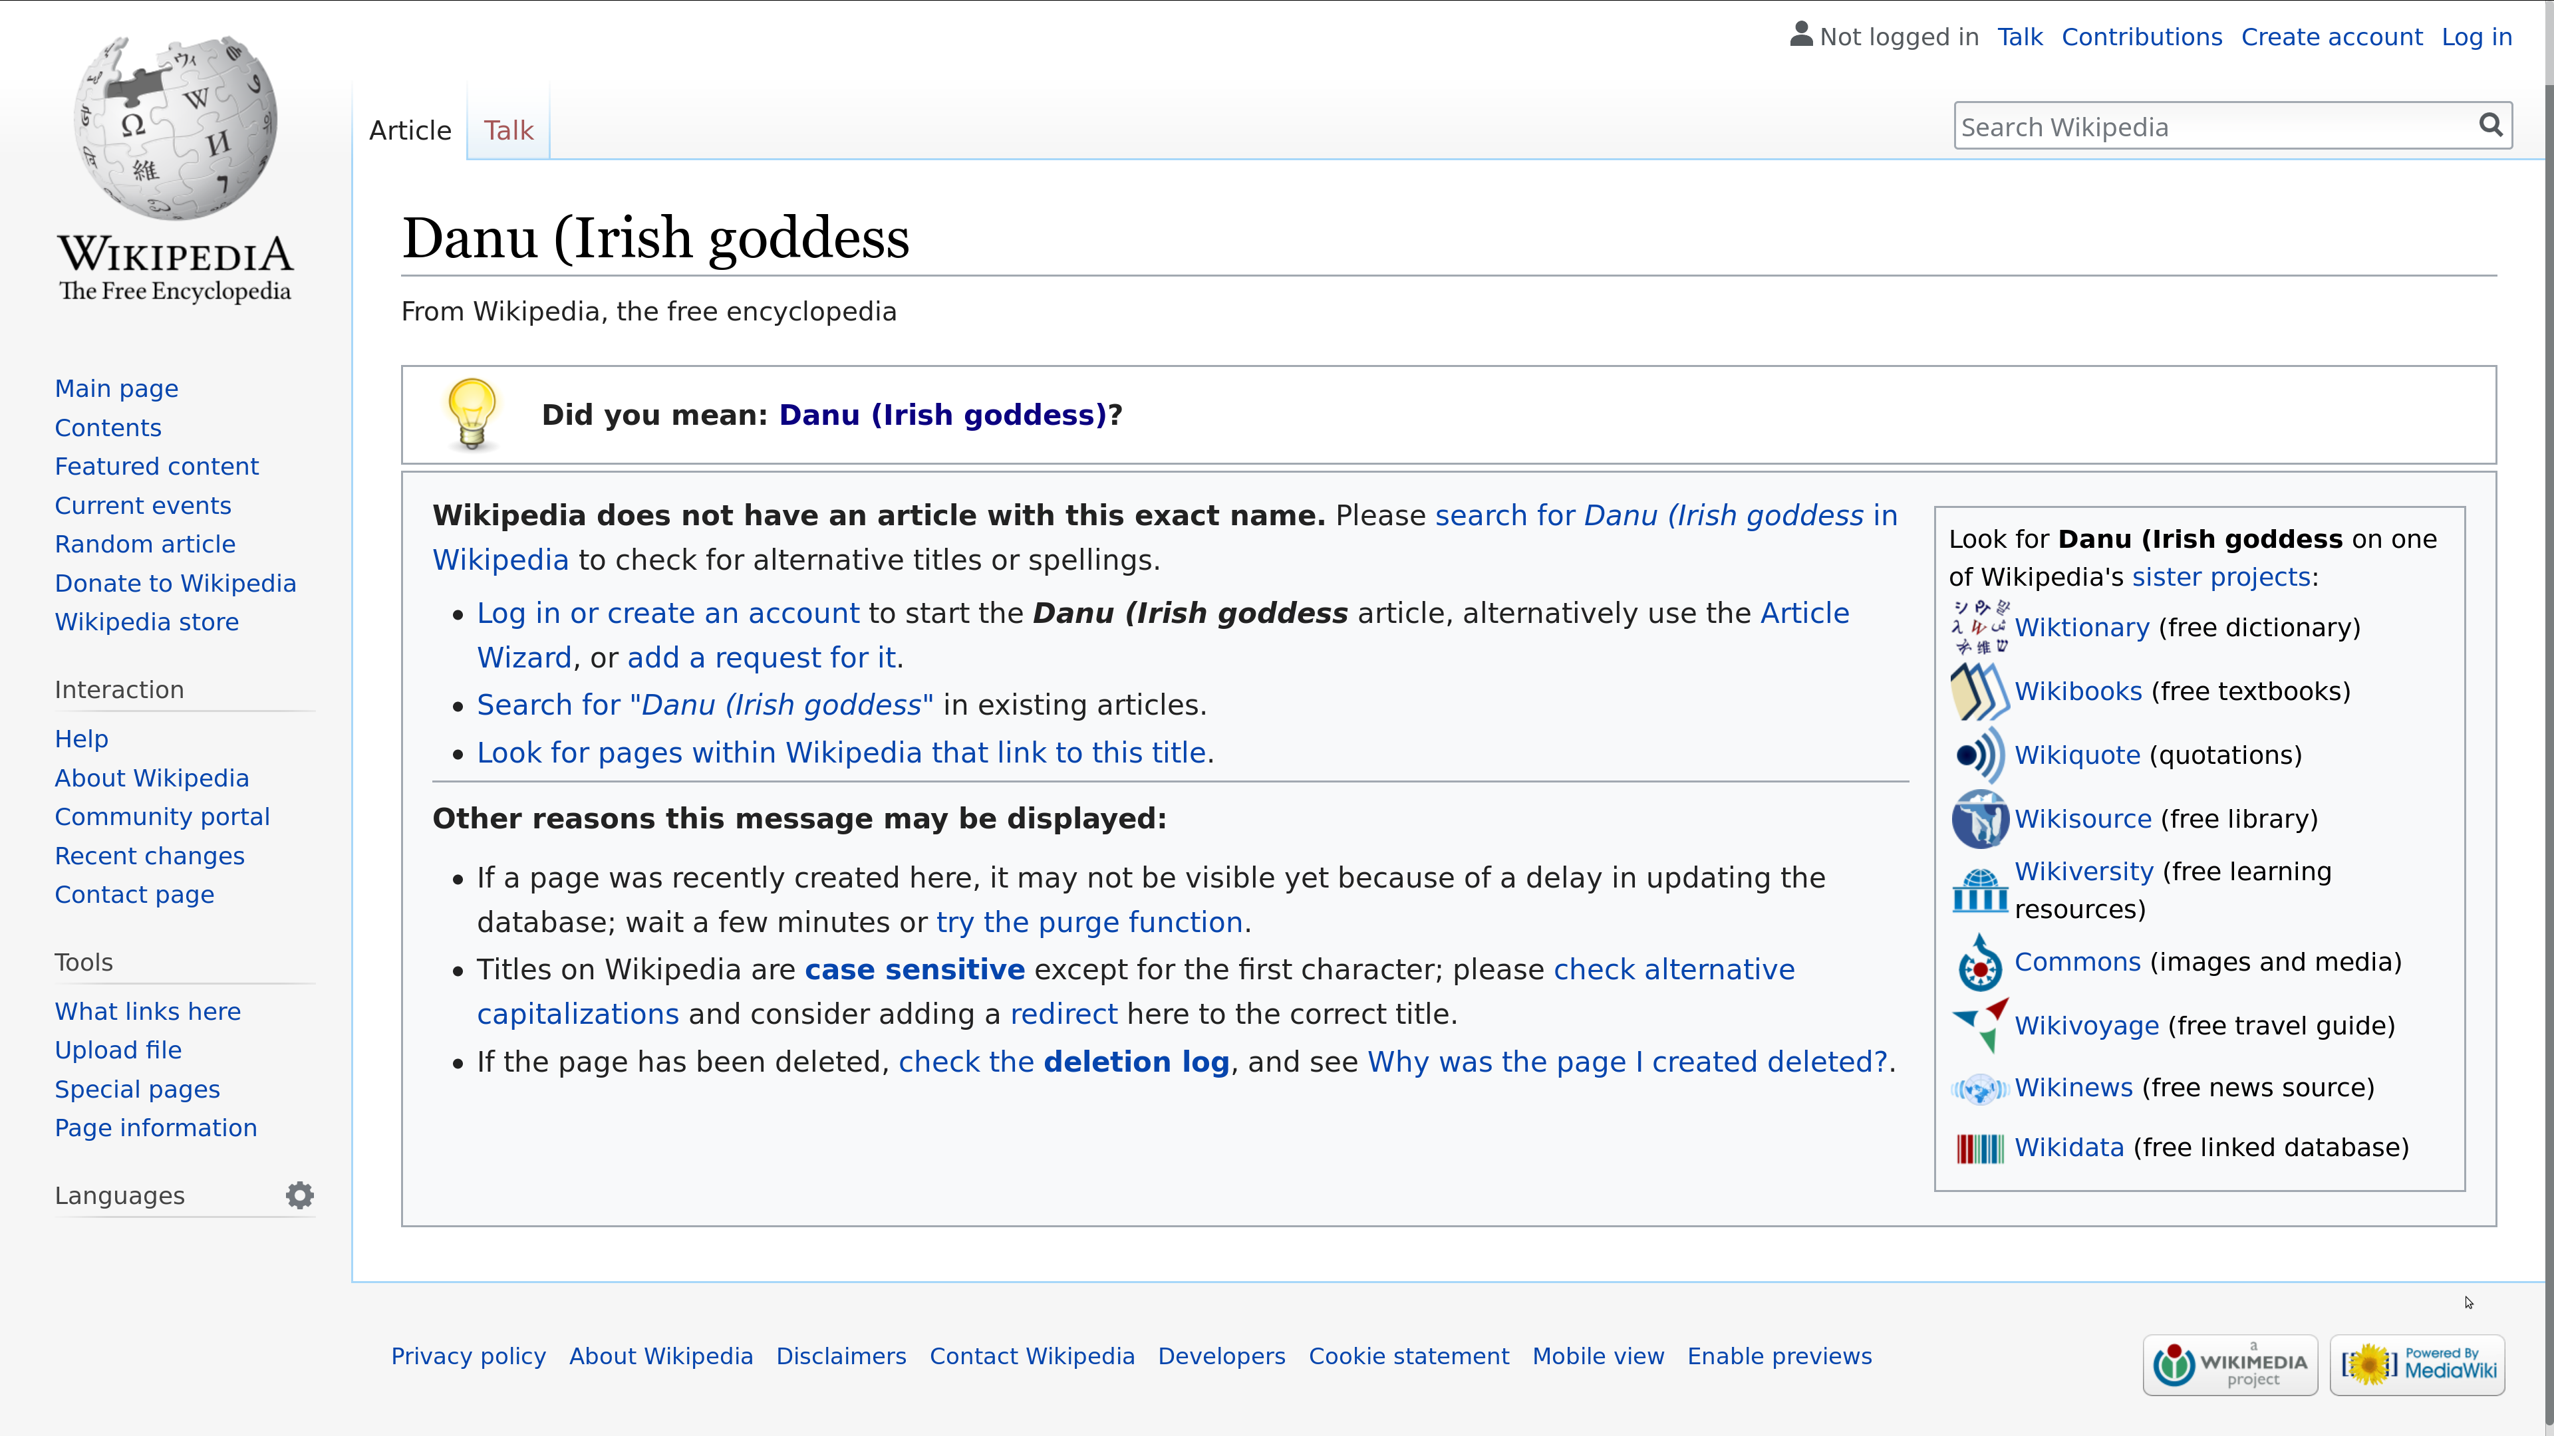Click the user icon beside Not logged in
This screenshot has width=2554, height=1436.
(x=1800, y=35)
